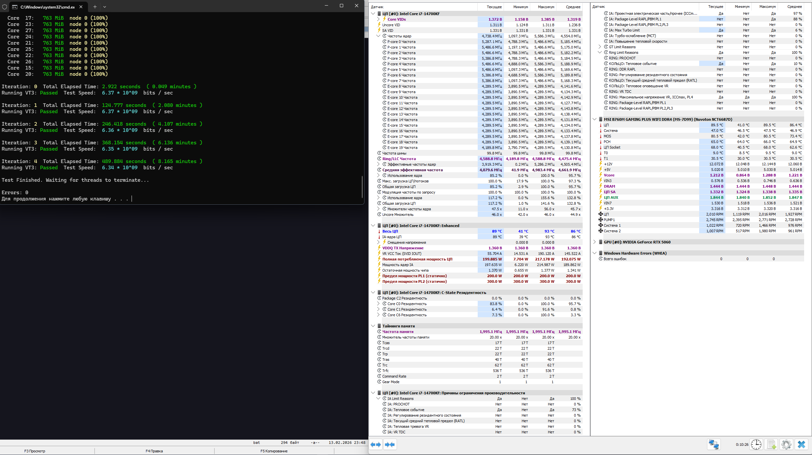Click the Максимум column header in left panel

pos(546,7)
